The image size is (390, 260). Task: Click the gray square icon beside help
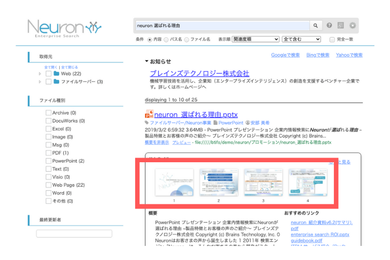point(341,25)
